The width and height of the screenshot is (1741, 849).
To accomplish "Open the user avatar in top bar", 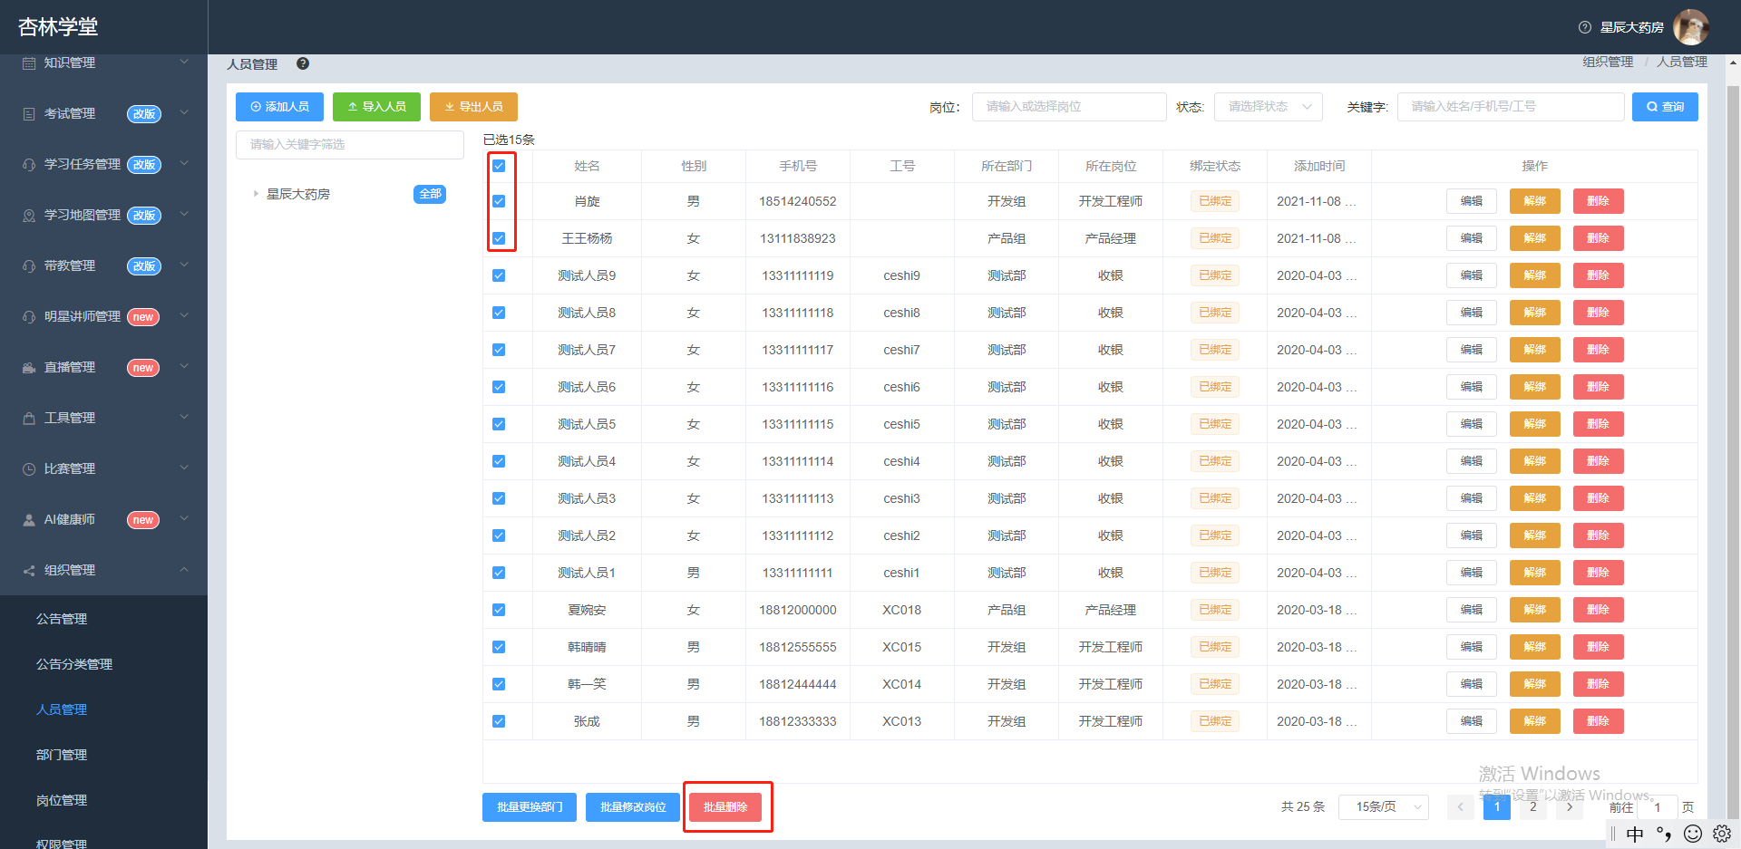I will [x=1690, y=27].
